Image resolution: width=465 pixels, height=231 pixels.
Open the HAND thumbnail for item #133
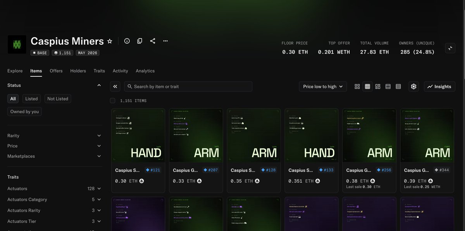(312, 135)
